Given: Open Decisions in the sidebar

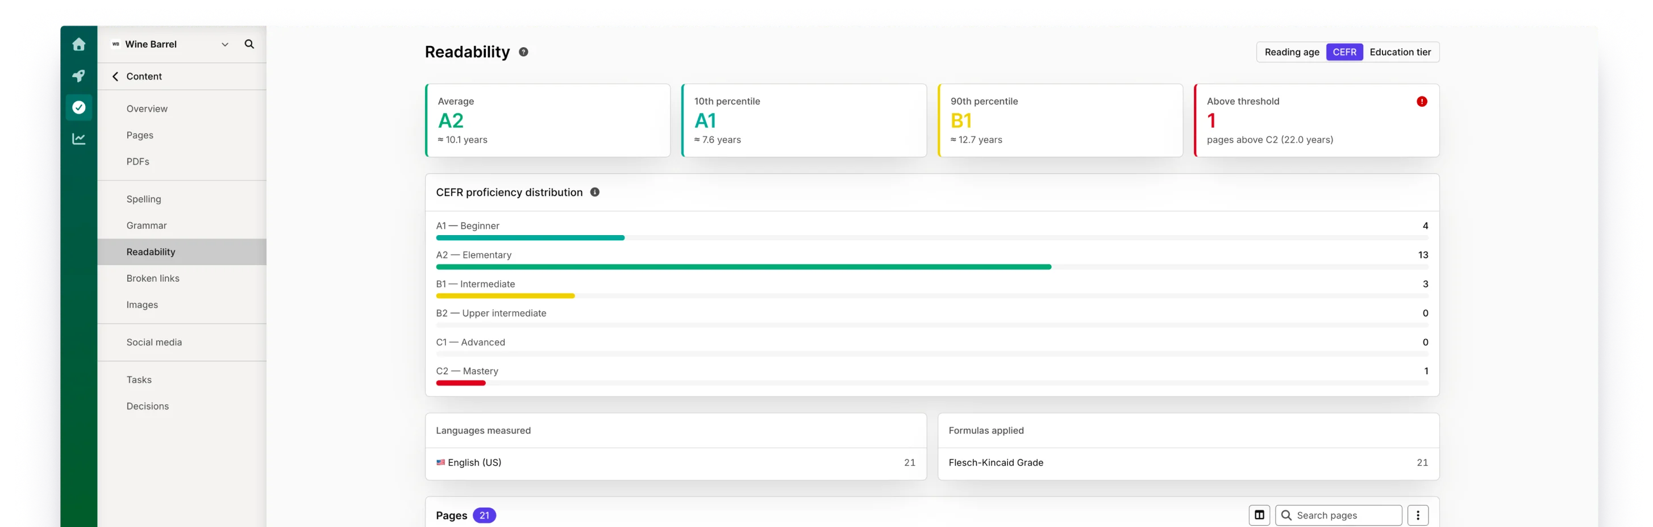Looking at the screenshot, I should [182, 406].
